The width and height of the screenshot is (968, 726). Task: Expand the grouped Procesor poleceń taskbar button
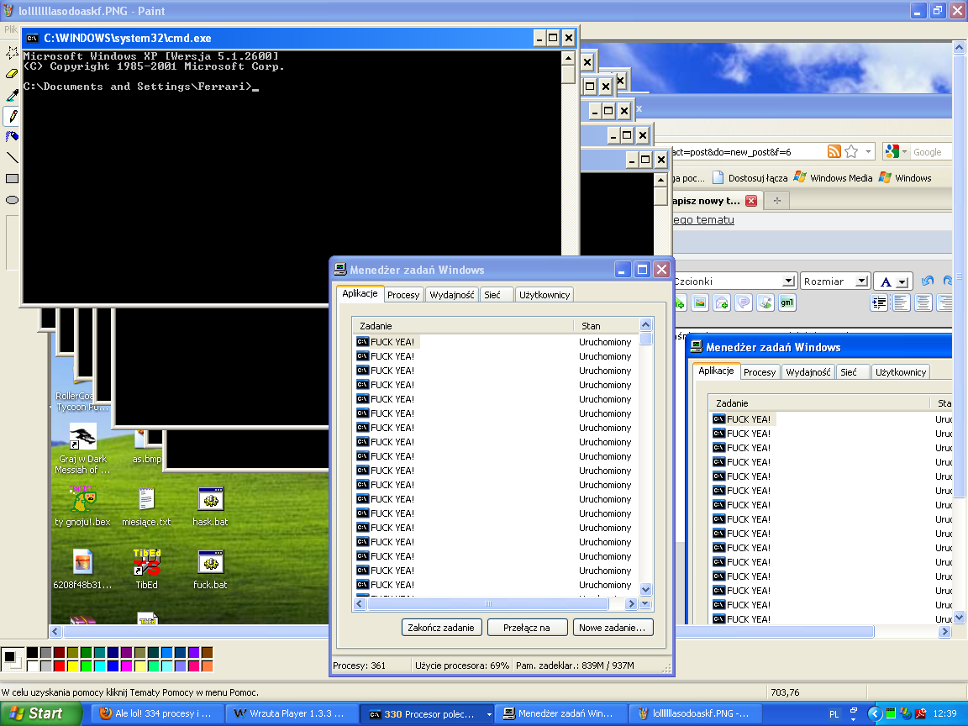coord(428,714)
